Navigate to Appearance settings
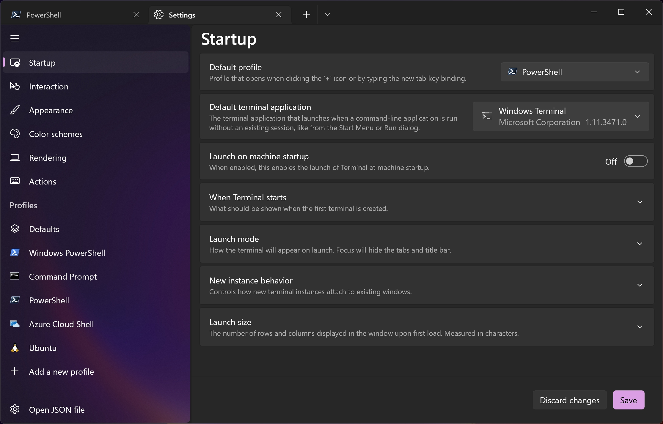 (51, 110)
